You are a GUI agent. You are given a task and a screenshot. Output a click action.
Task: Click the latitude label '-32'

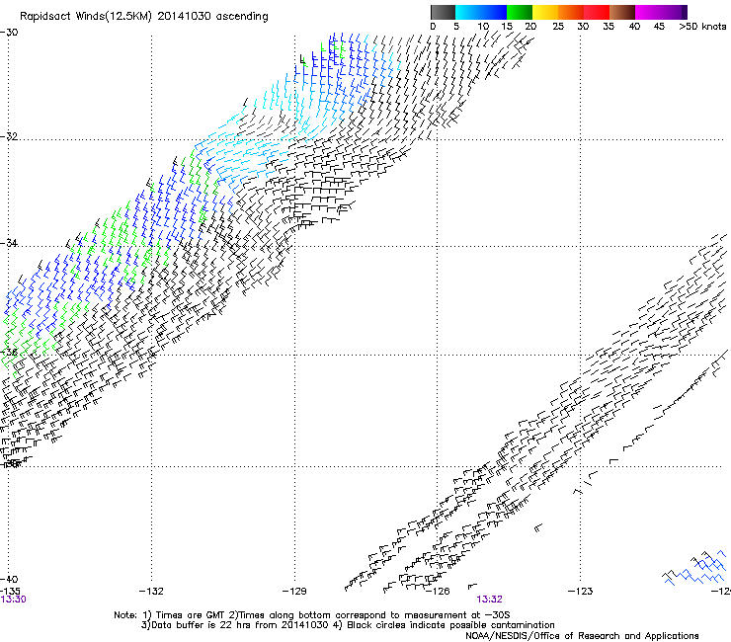(x=9, y=136)
